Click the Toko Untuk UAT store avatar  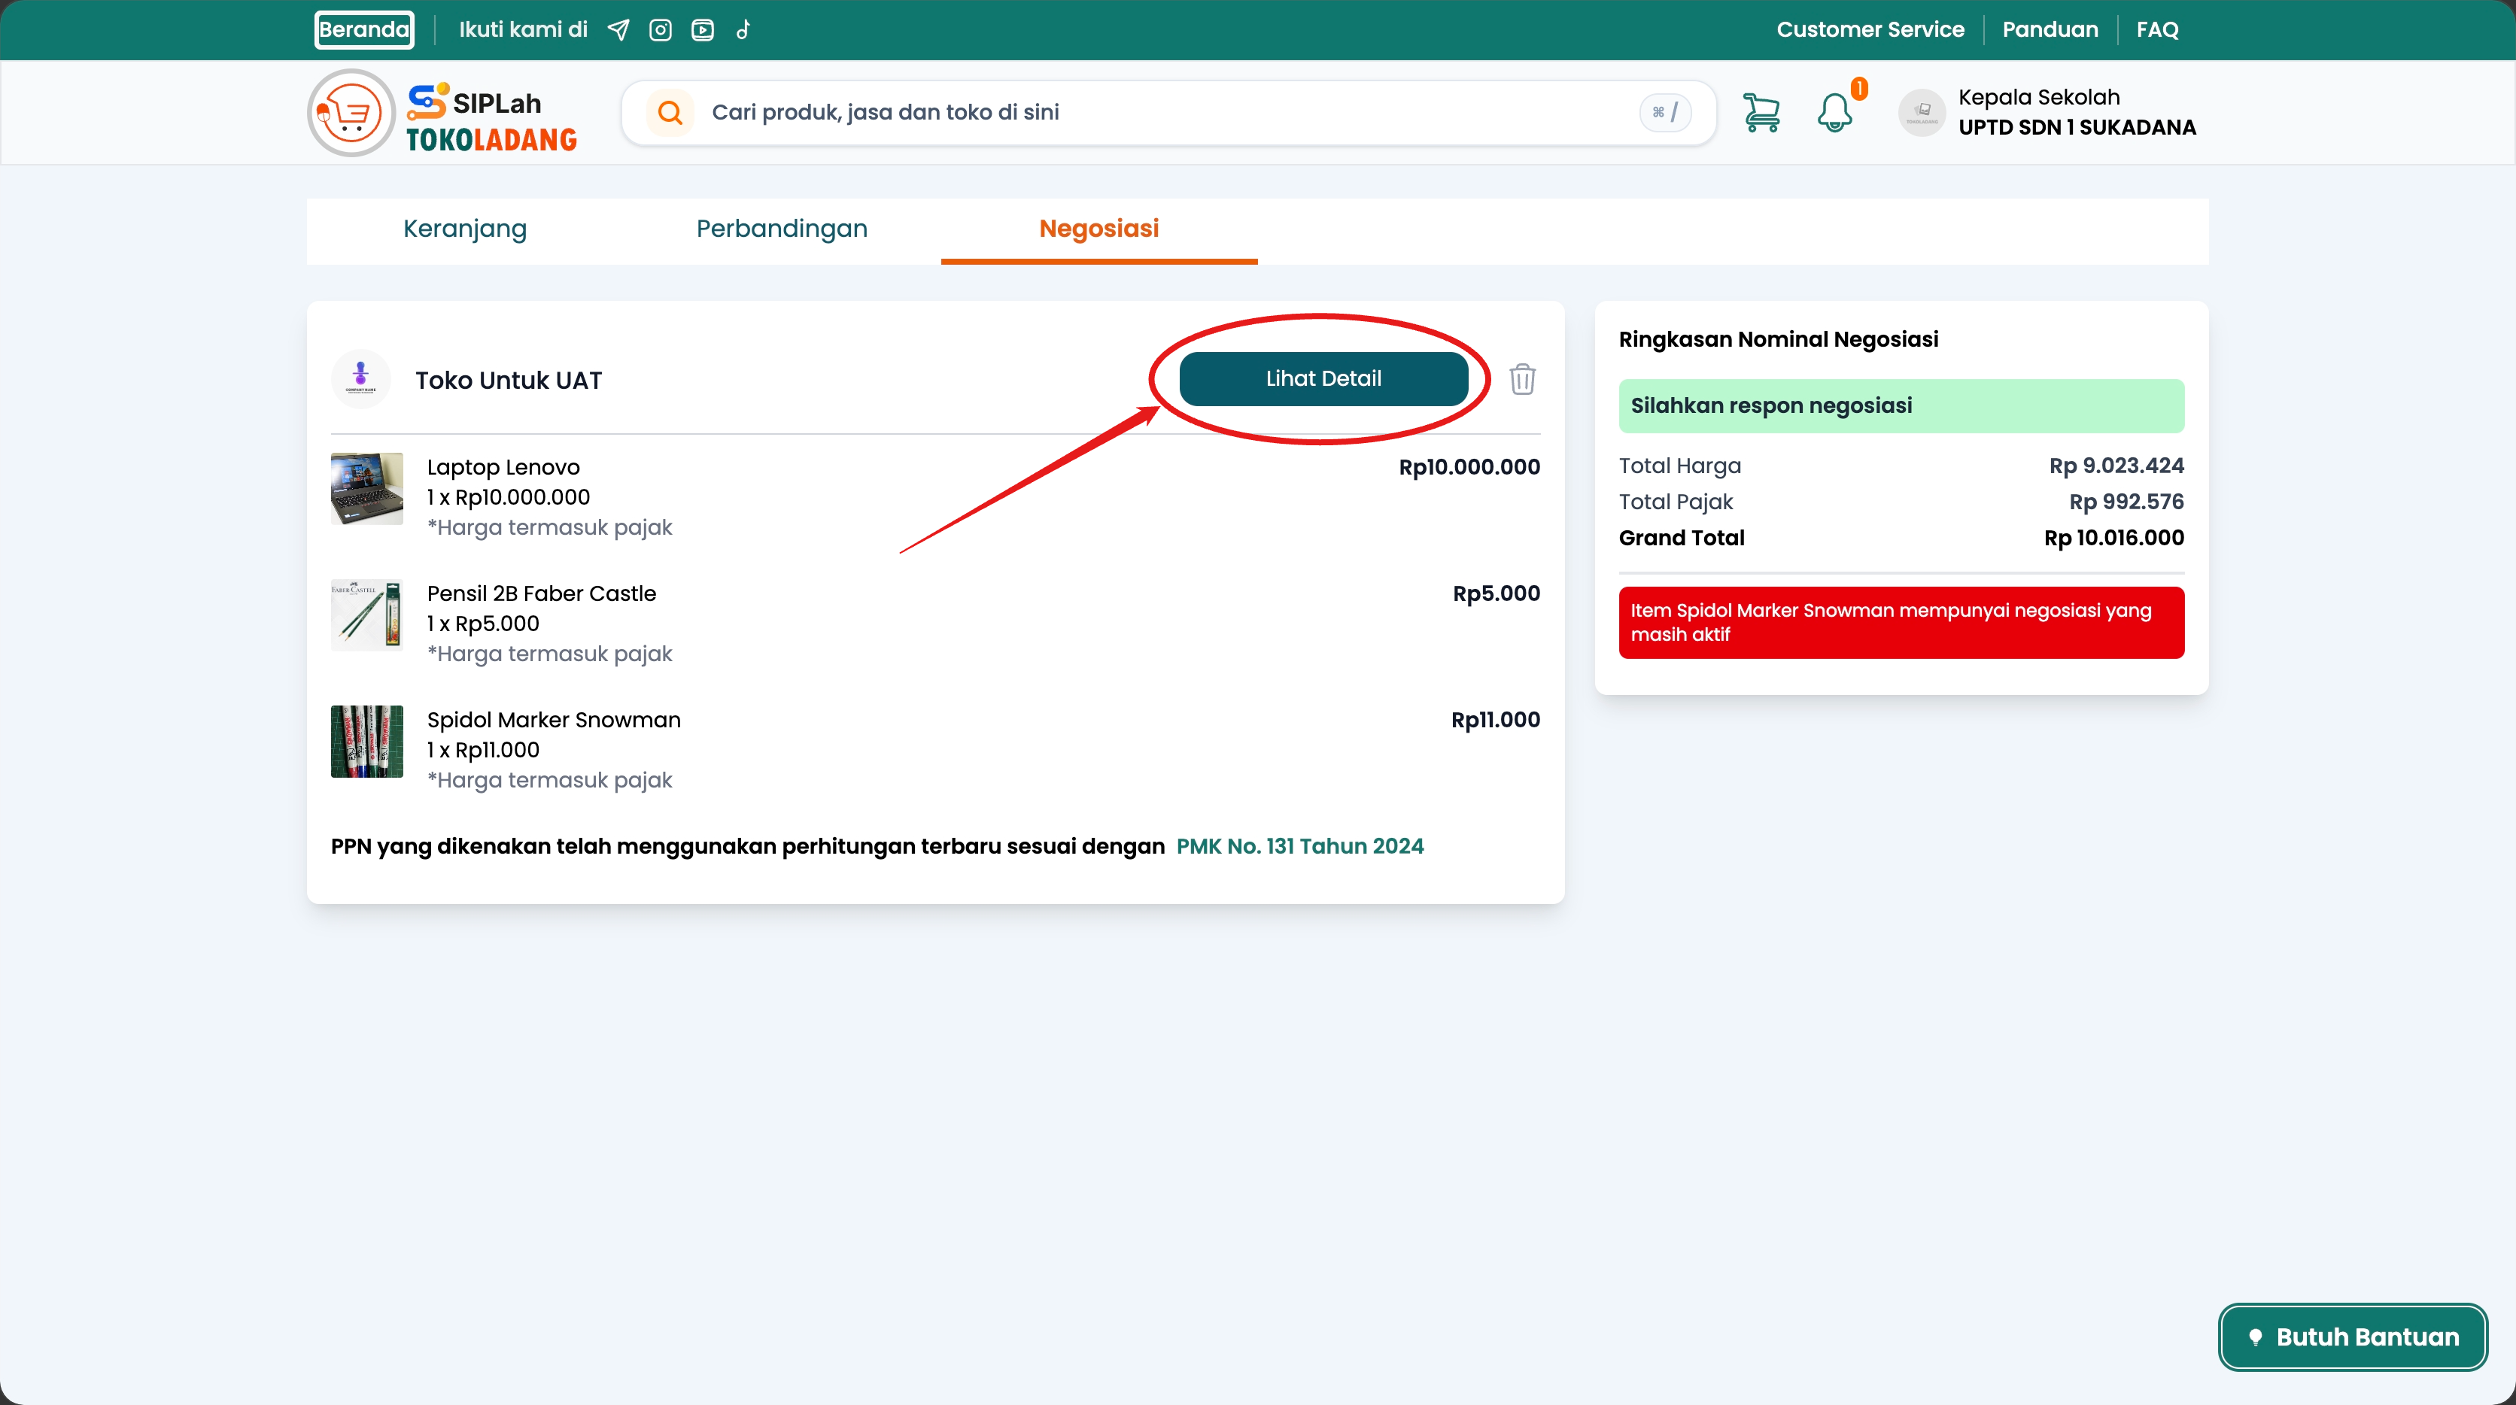[x=360, y=379]
